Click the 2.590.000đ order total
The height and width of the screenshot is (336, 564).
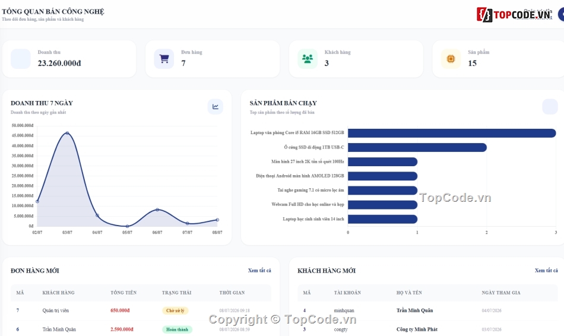point(122,329)
